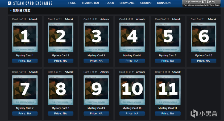The image size is (224, 121).
Task: Click the 'Mystery Card 4' name text
Action: (x=132, y=55)
